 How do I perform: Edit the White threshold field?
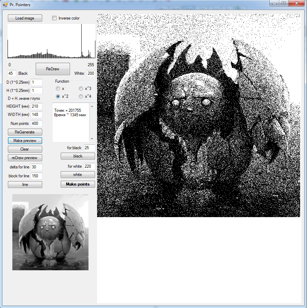pyautogui.click(x=91, y=73)
